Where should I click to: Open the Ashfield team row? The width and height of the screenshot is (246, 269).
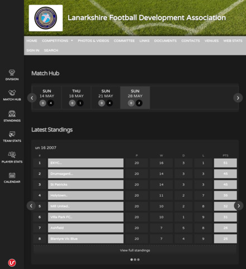86,228
